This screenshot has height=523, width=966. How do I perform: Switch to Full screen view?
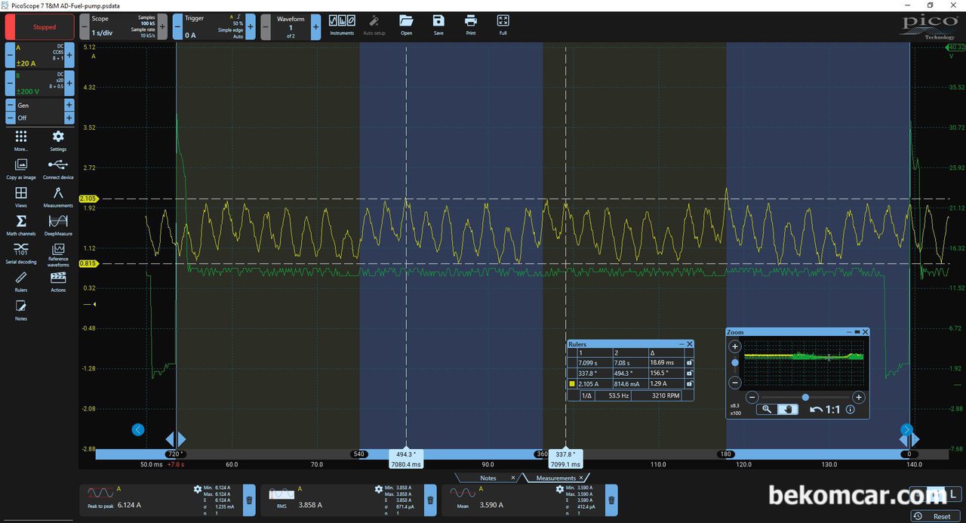tap(503, 25)
